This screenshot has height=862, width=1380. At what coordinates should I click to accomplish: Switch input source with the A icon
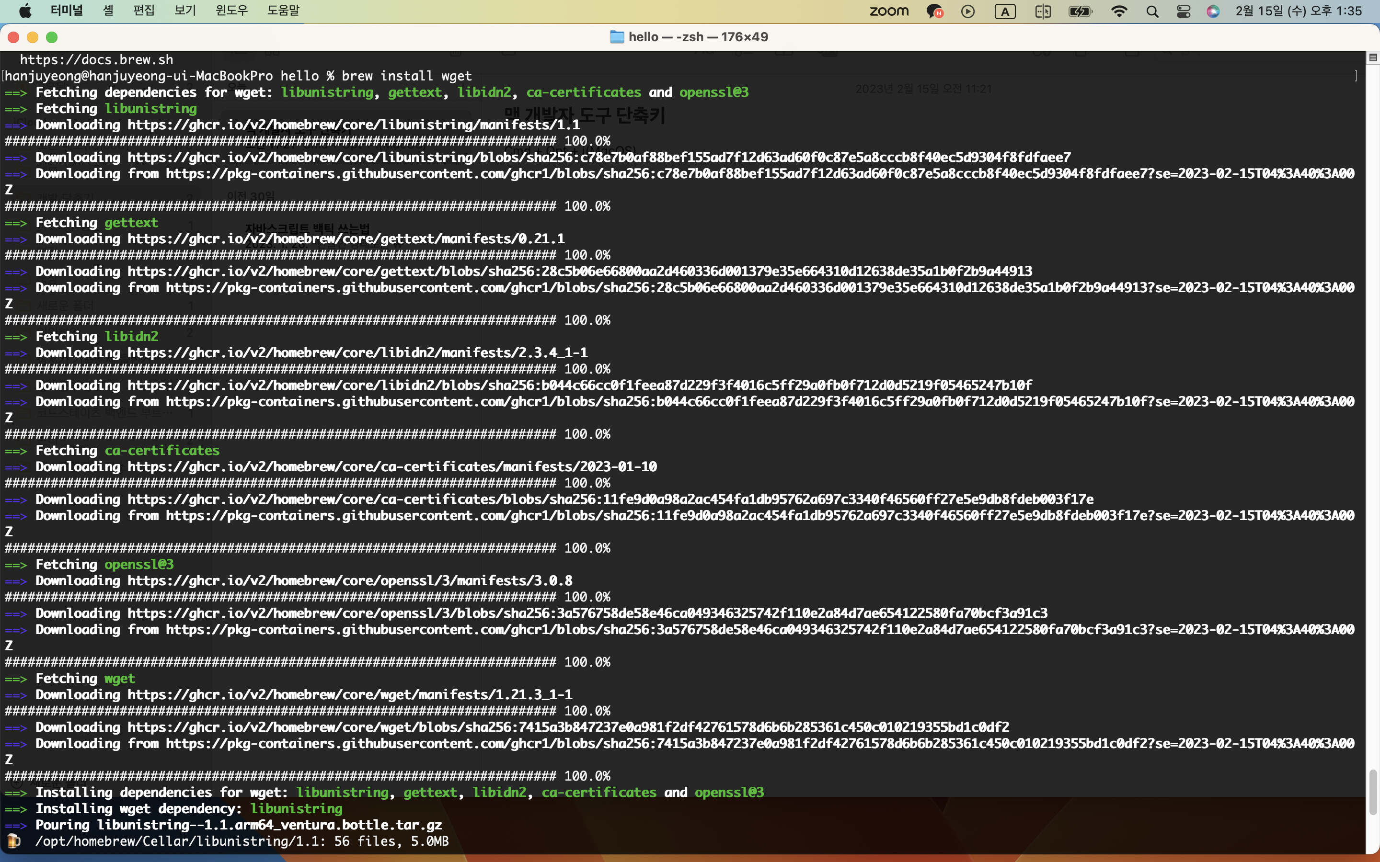tap(1005, 11)
